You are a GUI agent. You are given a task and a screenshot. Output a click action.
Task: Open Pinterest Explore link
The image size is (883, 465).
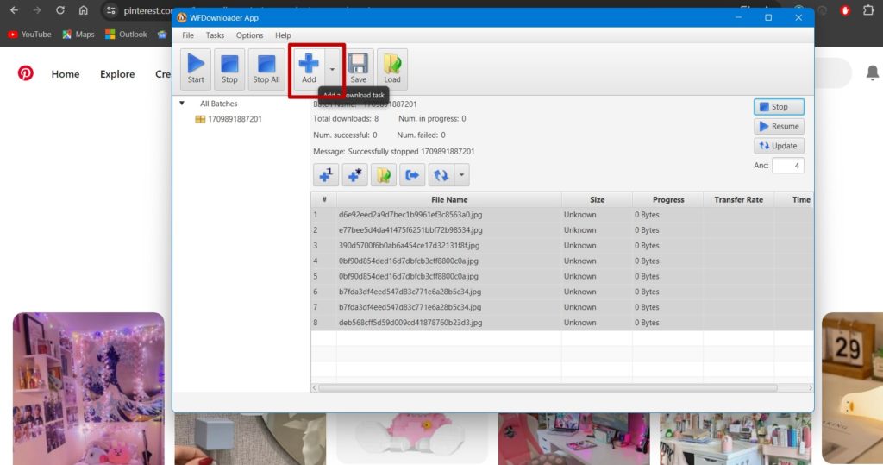pyautogui.click(x=117, y=74)
